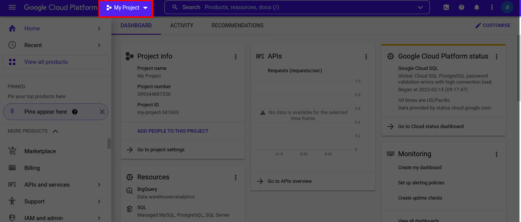Click Set up alerting policies
521x222 pixels.
point(421,183)
